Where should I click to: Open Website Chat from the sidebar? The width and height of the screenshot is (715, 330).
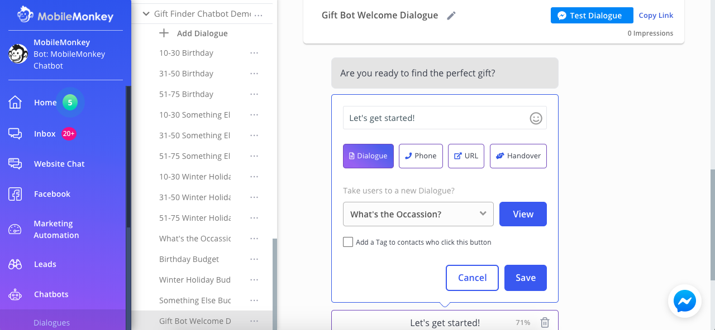[x=15, y=163]
